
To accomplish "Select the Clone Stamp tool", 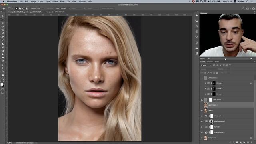I will click(3, 44).
